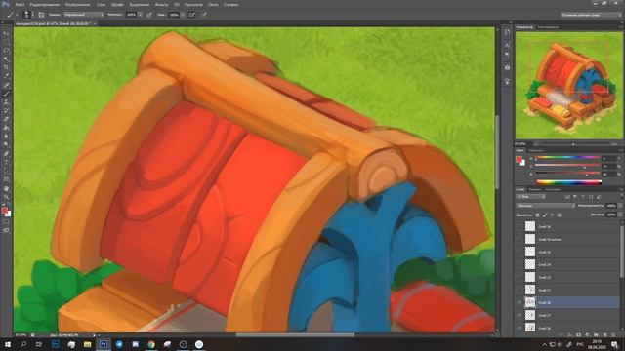625x351 pixels.
Task: Open the Файл menu
Action: [x=20, y=4]
